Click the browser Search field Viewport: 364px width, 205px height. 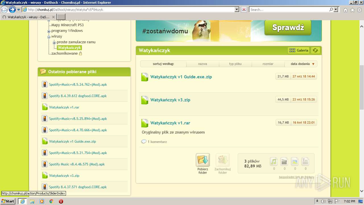pyautogui.click(x=289, y=9)
